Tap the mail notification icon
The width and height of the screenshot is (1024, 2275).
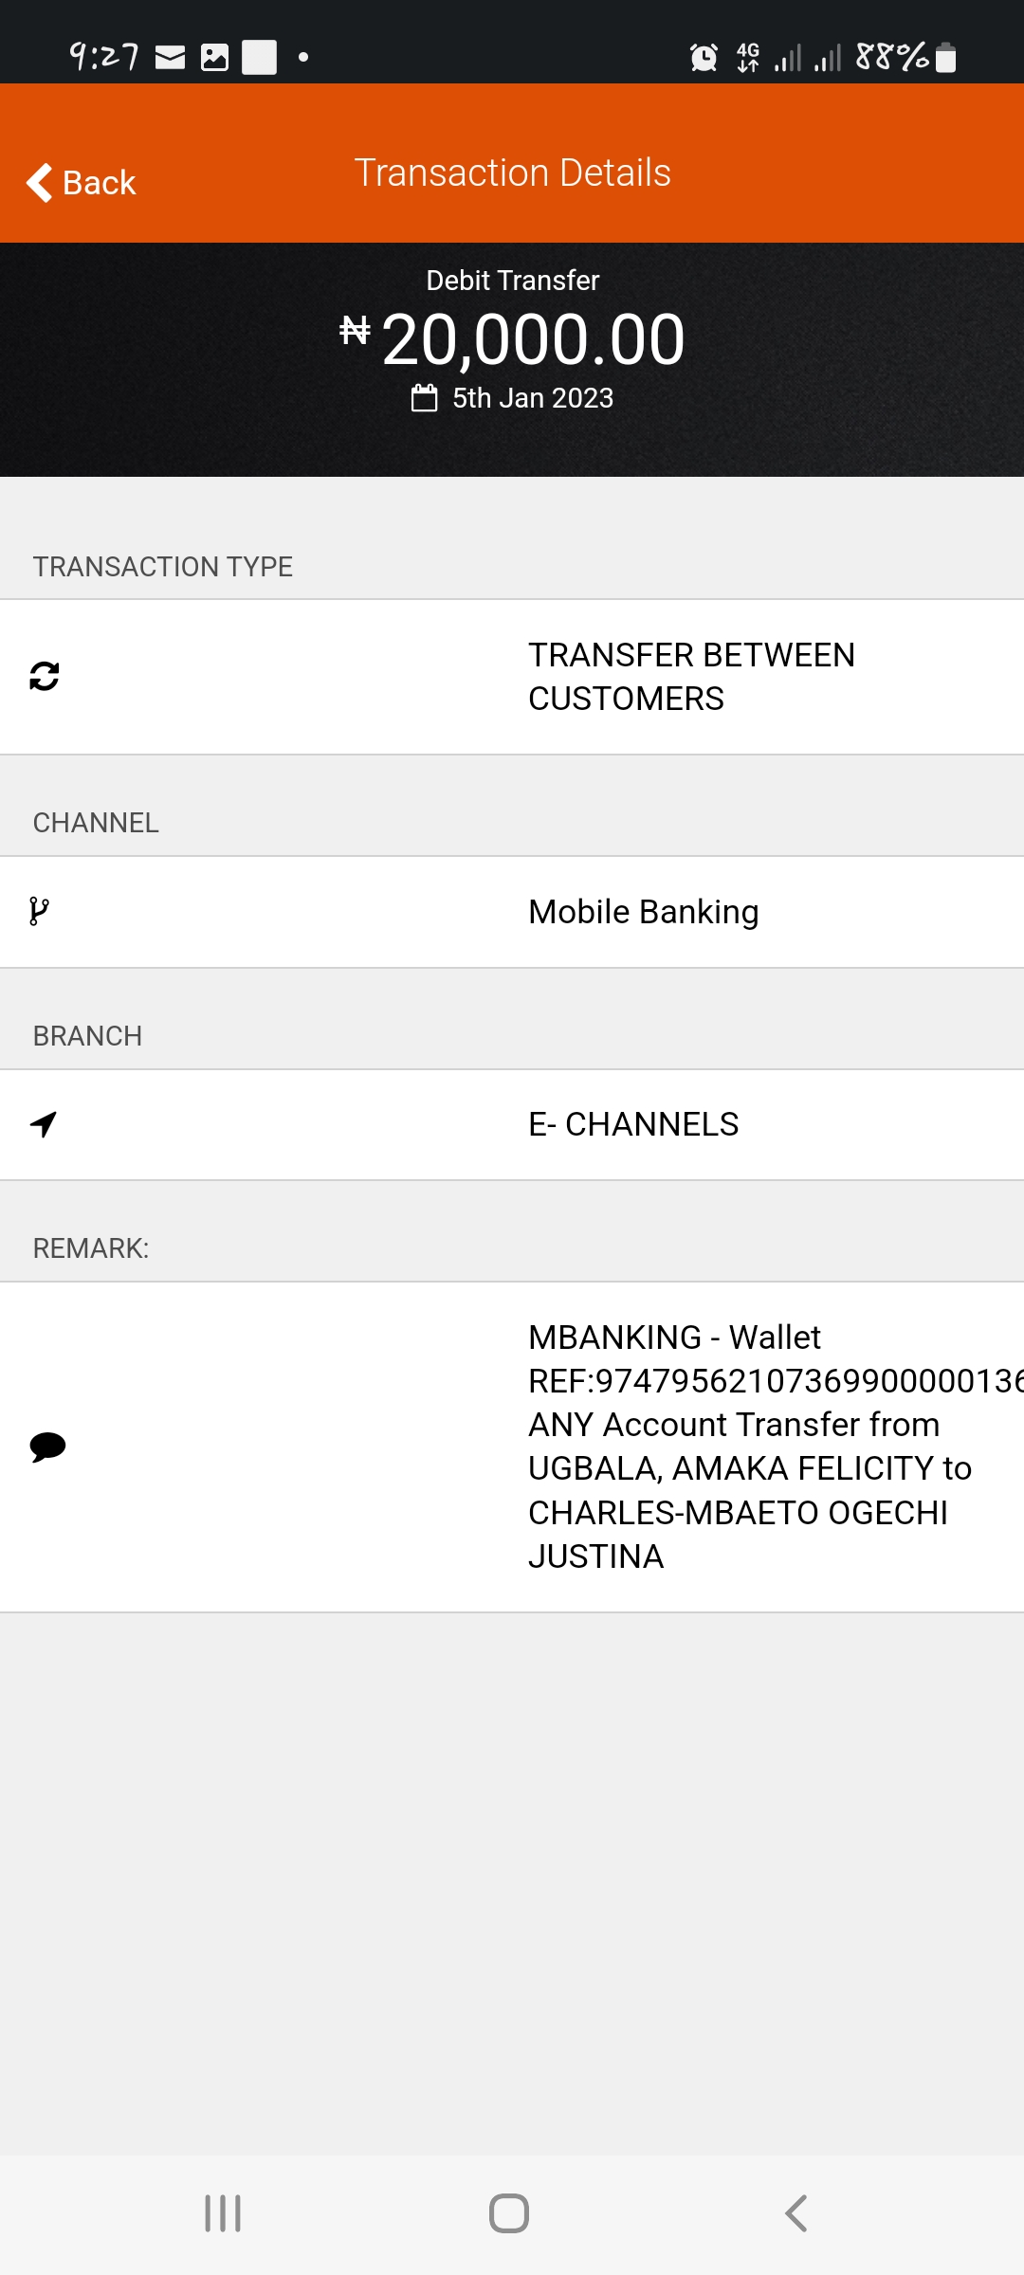(171, 58)
